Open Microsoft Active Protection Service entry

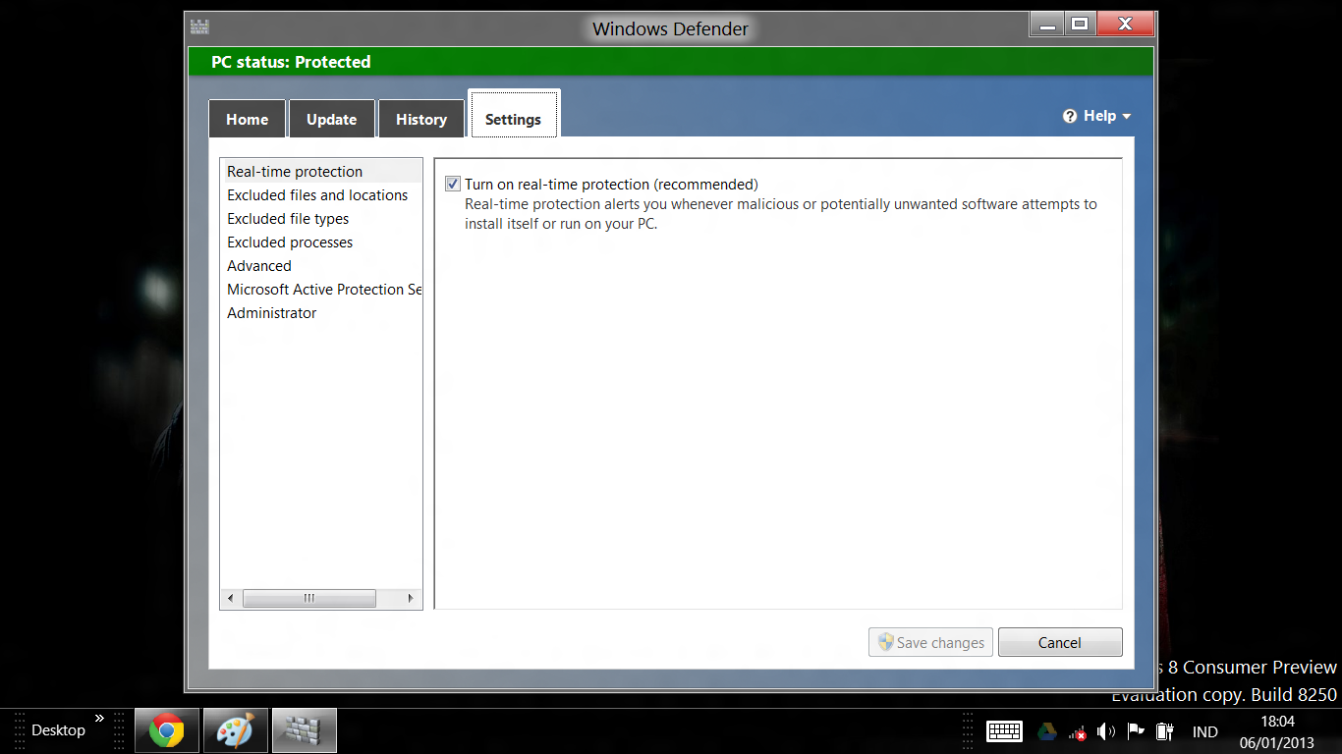[x=321, y=290]
